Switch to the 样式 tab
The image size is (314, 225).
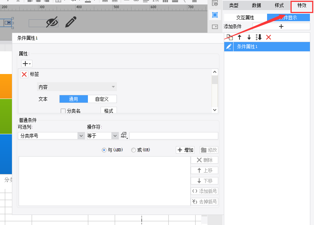point(279,6)
